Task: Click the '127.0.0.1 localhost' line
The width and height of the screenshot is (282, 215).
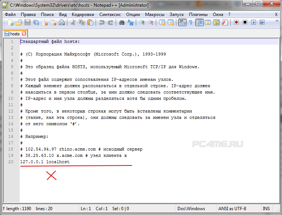Action: coord(45,162)
